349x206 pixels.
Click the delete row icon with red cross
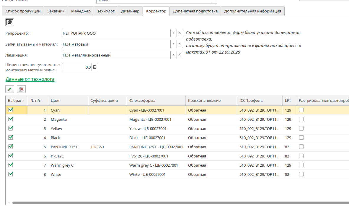[x=21, y=89]
